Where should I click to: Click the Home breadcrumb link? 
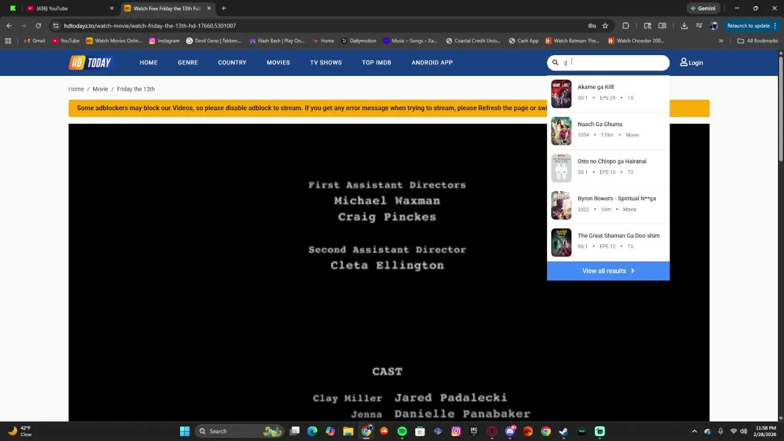(x=76, y=89)
